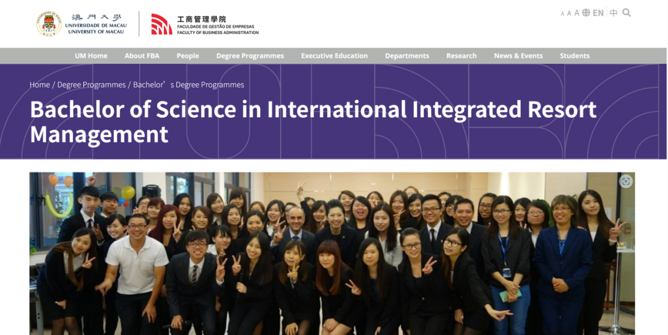
Task: Click the globe language icon
Action: pyautogui.click(x=586, y=13)
